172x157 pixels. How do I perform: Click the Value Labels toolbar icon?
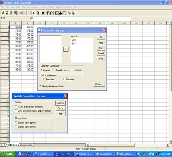[x=69, y=13]
